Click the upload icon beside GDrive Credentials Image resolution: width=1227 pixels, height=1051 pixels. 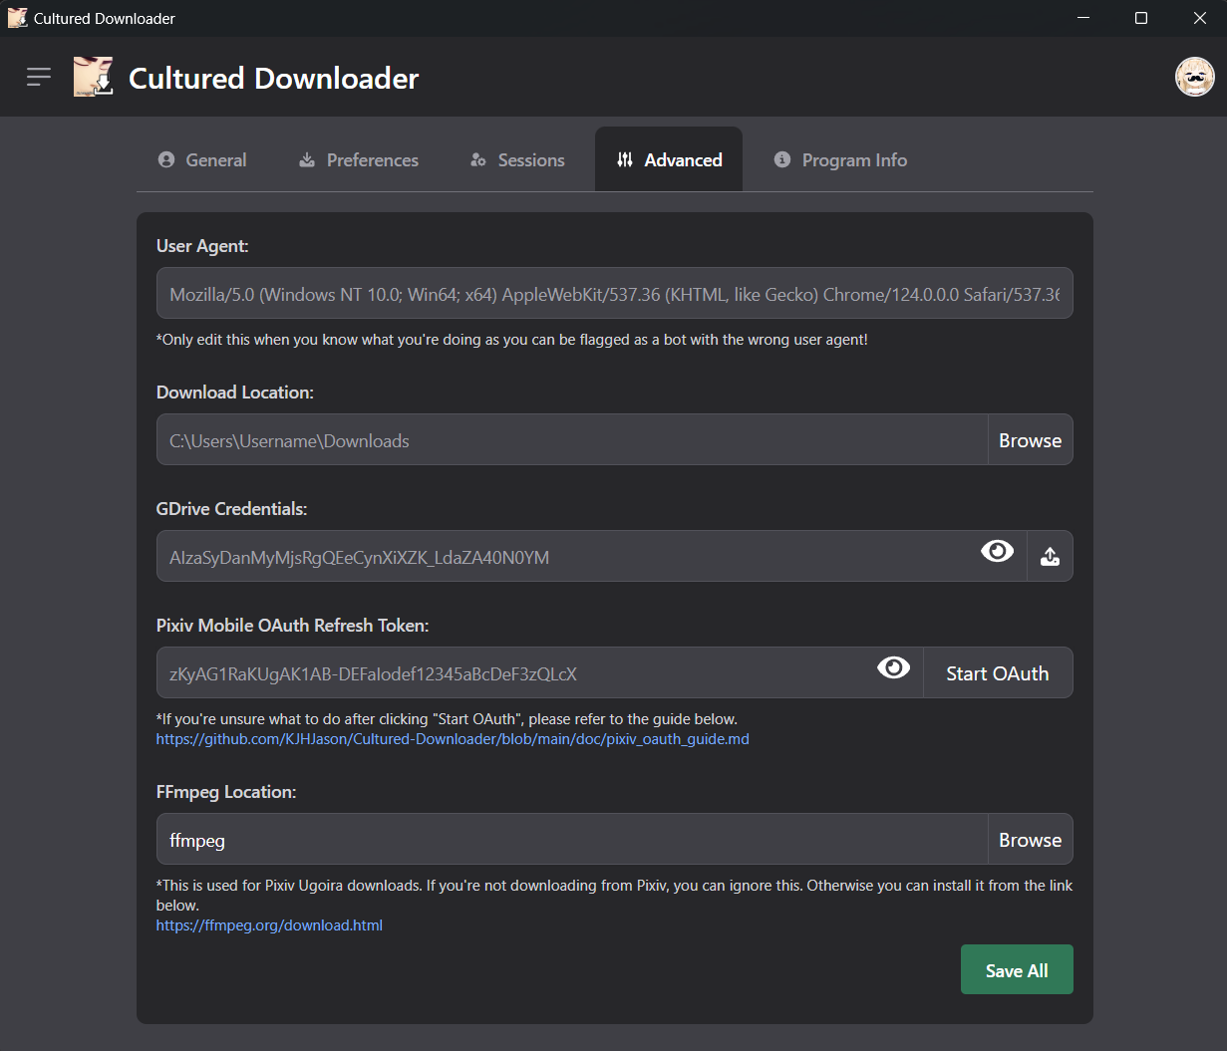(x=1050, y=556)
